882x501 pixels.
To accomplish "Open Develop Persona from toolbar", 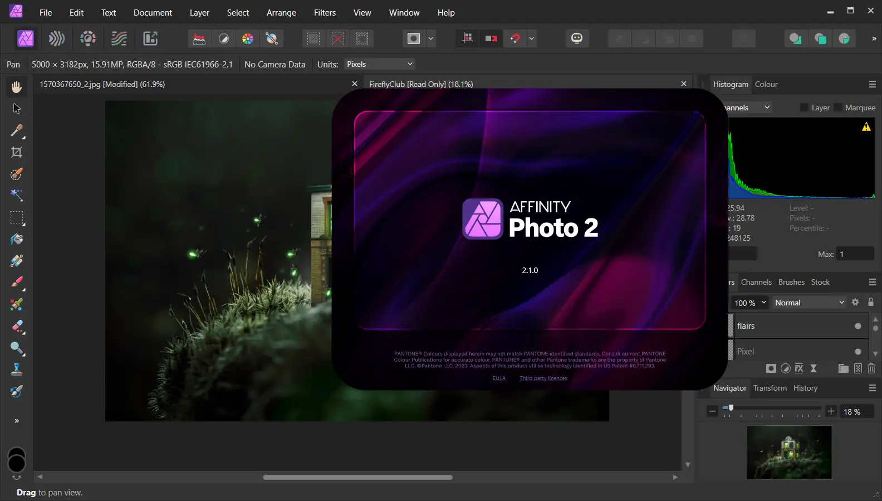I will [87, 38].
